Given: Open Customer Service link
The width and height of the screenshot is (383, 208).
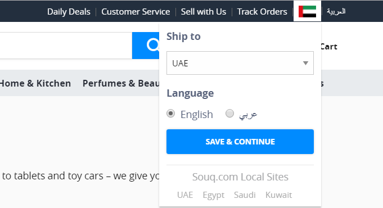Looking at the screenshot, I should (136, 12).
